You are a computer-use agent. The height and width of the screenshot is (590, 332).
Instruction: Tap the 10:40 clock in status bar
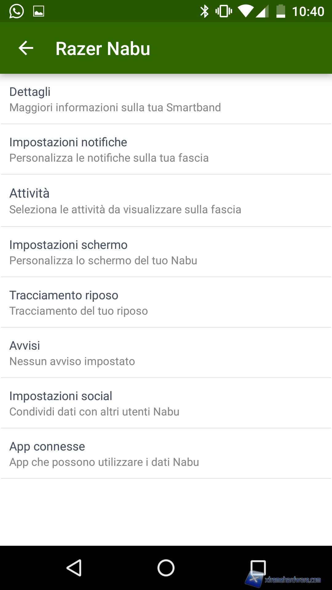pyautogui.click(x=308, y=11)
